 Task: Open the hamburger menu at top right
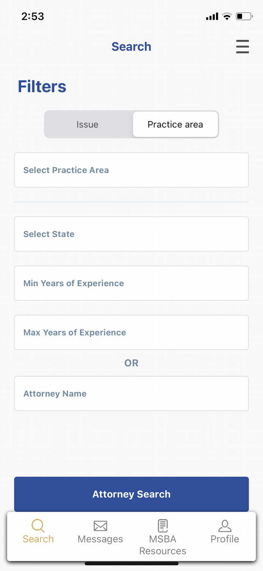point(243,46)
